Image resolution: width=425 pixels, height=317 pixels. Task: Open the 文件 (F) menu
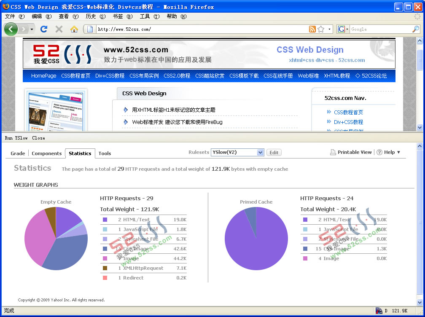[15, 16]
